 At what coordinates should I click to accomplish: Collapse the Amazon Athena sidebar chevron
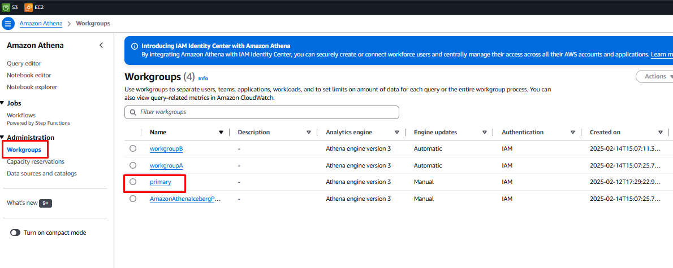[x=101, y=45]
